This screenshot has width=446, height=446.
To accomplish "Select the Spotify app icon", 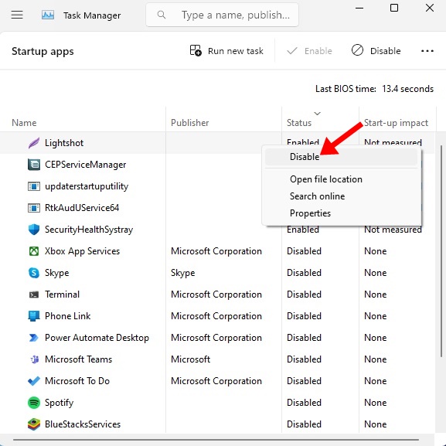I will click(x=34, y=403).
